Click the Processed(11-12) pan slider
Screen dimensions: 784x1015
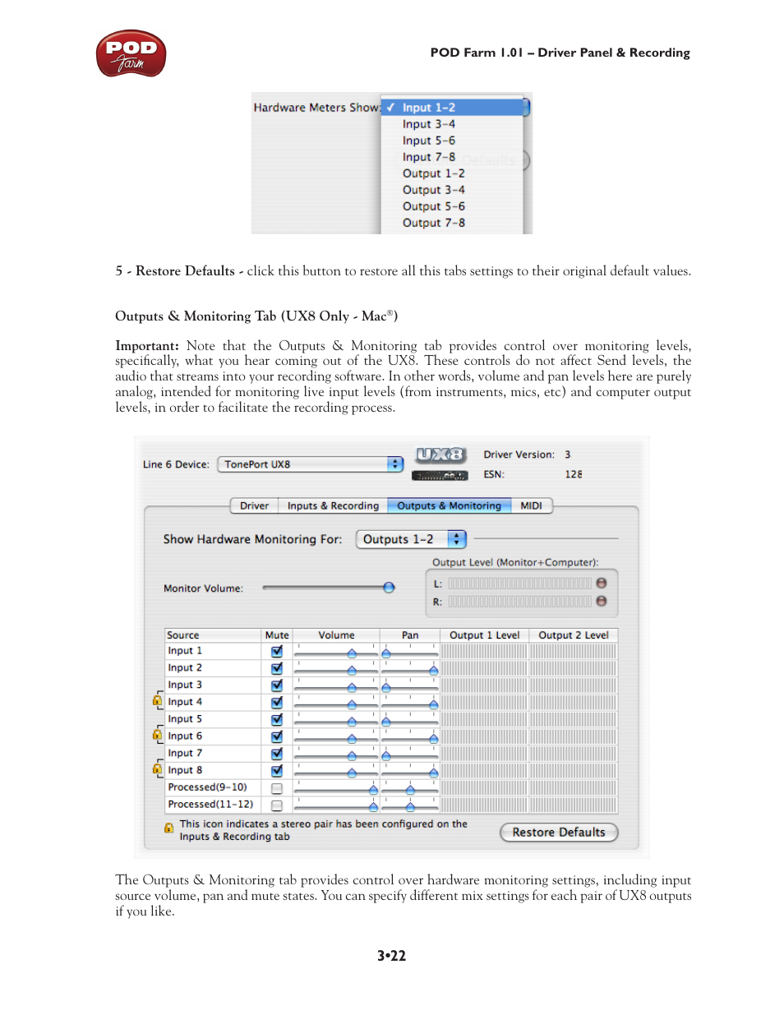pyautogui.click(x=410, y=806)
